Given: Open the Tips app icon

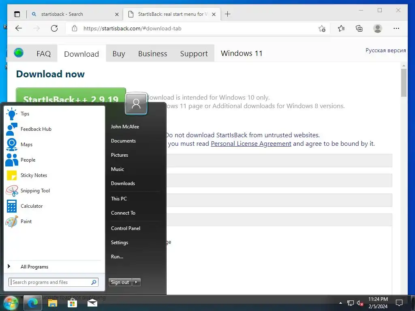Looking at the screenshot, I should [12, 114].
